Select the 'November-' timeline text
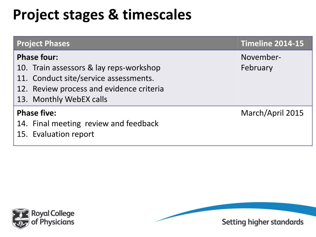Viewport: 316px width, 237px height. 261,57
